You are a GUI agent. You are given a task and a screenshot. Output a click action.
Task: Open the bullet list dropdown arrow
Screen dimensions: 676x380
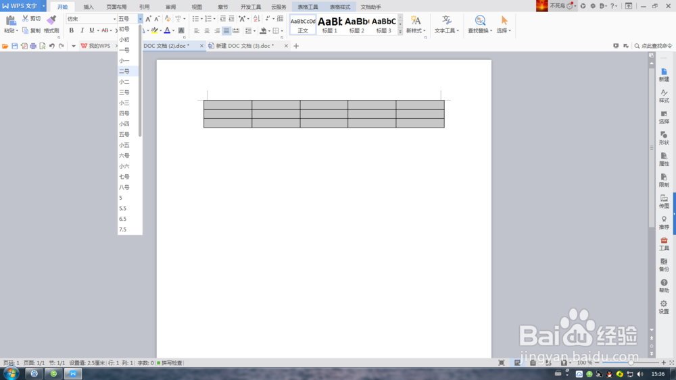(201, 19)
